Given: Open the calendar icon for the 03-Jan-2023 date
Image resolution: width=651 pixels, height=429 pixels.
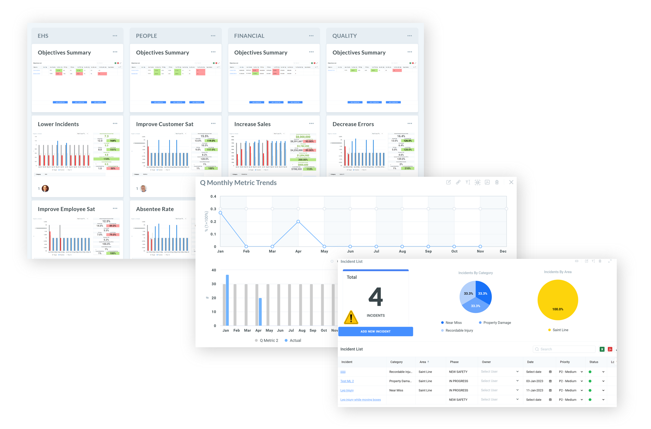Looking at the screenshot, I should point(550,381).
